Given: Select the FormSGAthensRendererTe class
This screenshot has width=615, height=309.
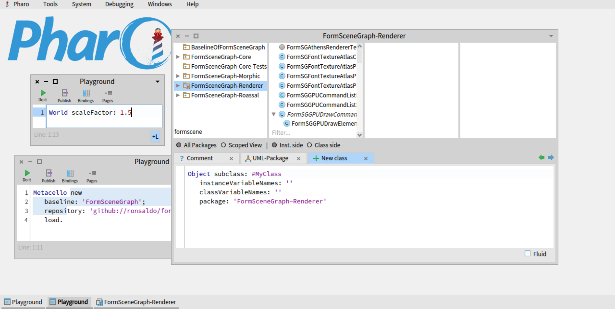Looking at the screenshot, I should (x=321, y=47).
